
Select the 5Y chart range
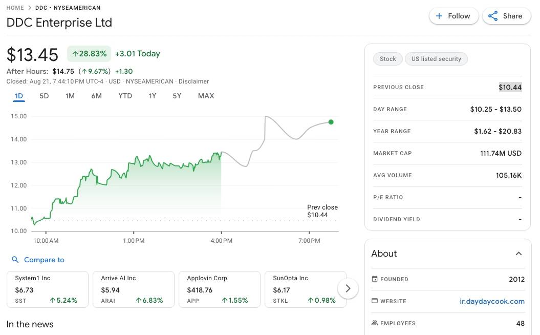pos(177,96)
